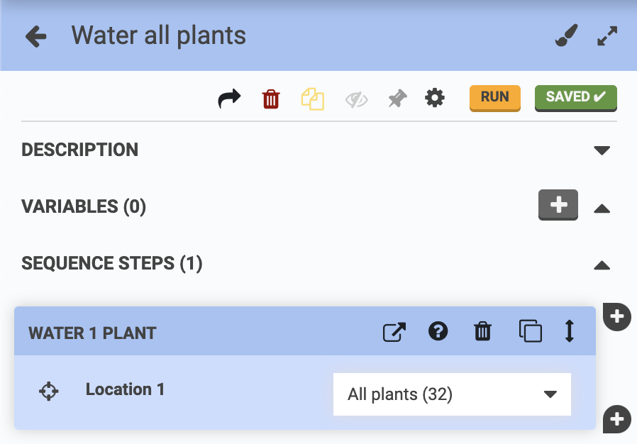The image size is (637, 444).
Task: Open sequence settings gear
Action: (435, 98)
